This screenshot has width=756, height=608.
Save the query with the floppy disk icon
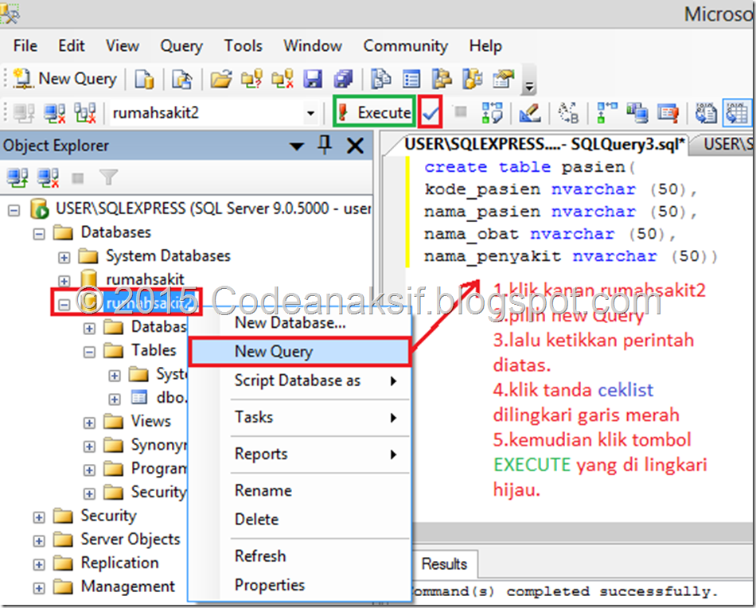click(313, 79)
